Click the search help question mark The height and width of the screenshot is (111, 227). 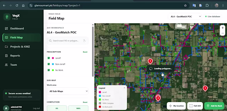85,41
